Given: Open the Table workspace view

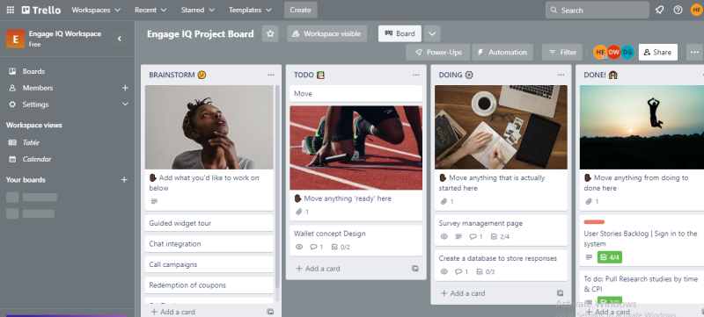Looking at the screenshot, I should (31, 142).
